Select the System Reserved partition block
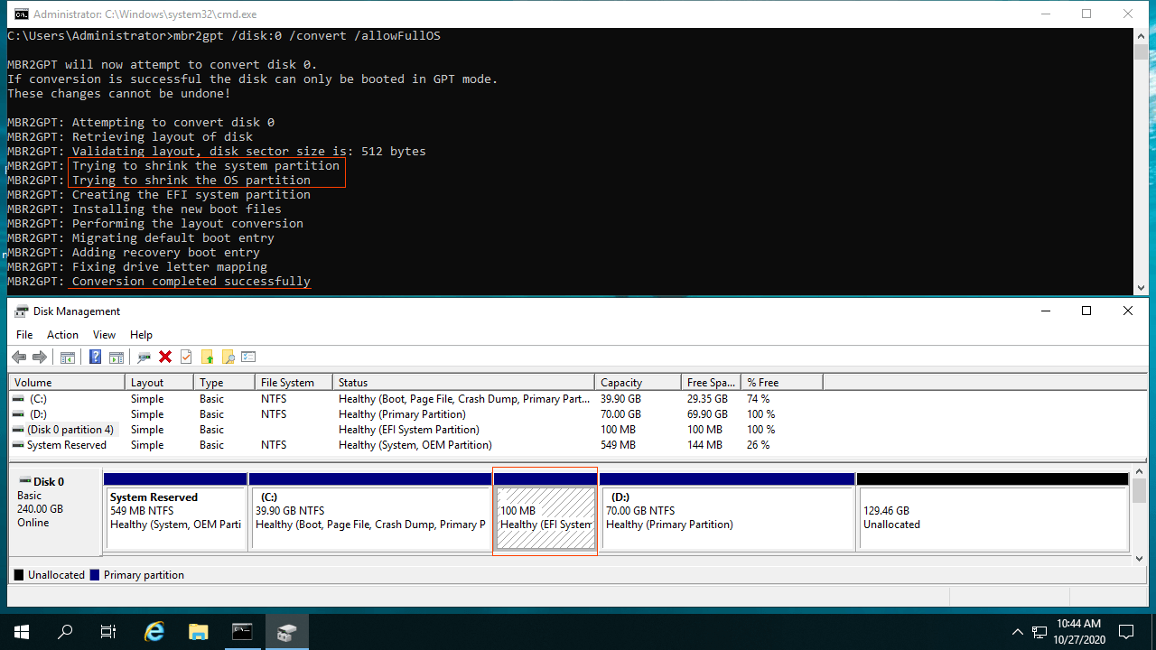Screen dimensions: 1156x650 pyautogui.click(x=176, y=517)
